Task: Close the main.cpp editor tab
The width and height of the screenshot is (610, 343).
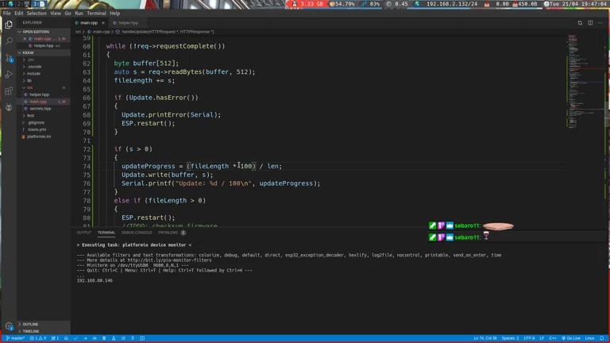Action: (103, 23)
